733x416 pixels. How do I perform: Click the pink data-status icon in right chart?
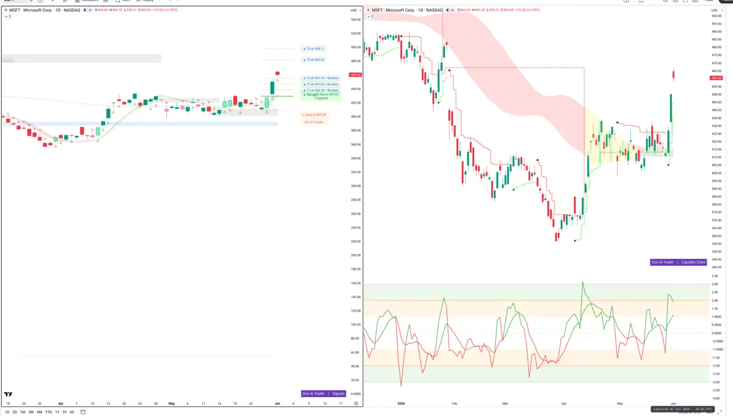pyautogui.click(x=452, y=10)
